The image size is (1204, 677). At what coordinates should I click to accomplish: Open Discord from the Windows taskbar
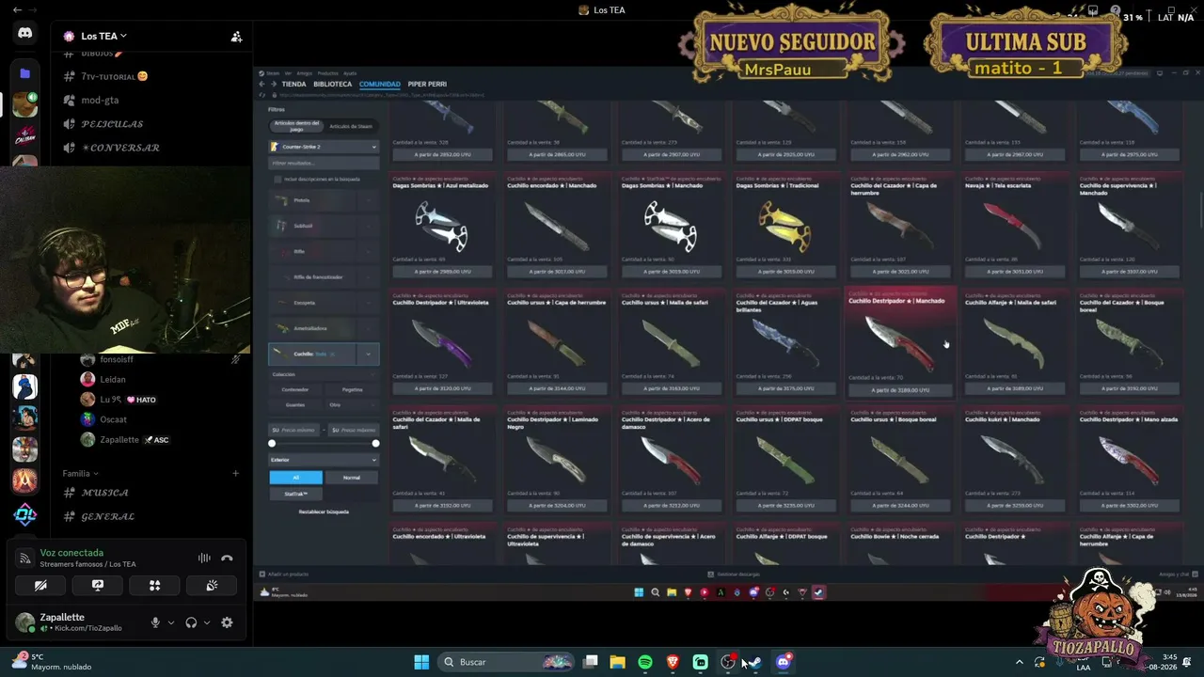coord(783,662)
